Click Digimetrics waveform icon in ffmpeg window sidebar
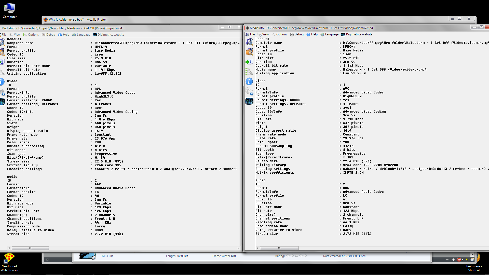489x275 pixels. click(x=2, y=102)
